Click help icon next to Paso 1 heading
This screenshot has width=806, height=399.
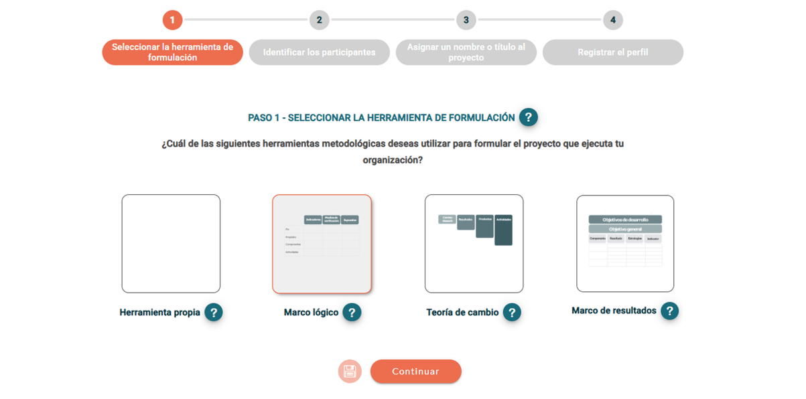click(x=528, y=117)
